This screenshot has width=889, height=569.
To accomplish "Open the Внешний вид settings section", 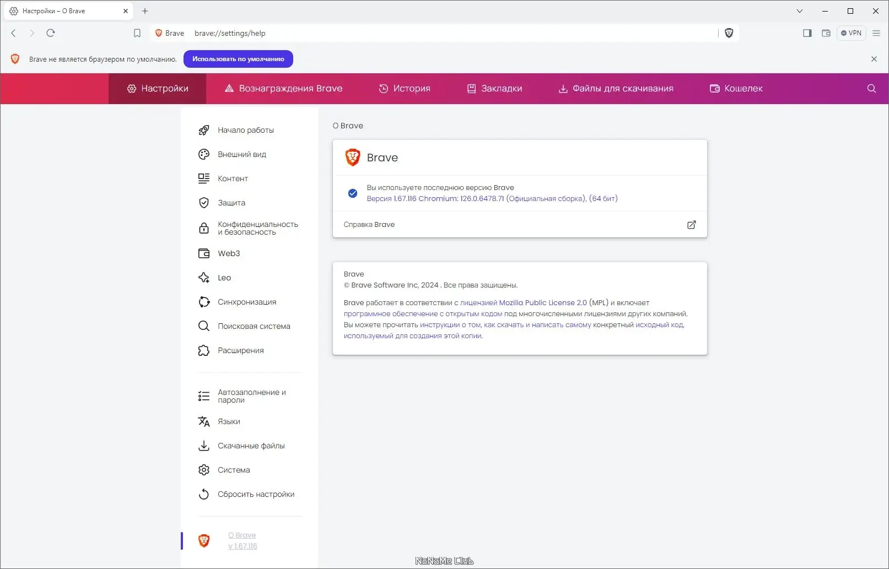I will (x=242, y=154).
